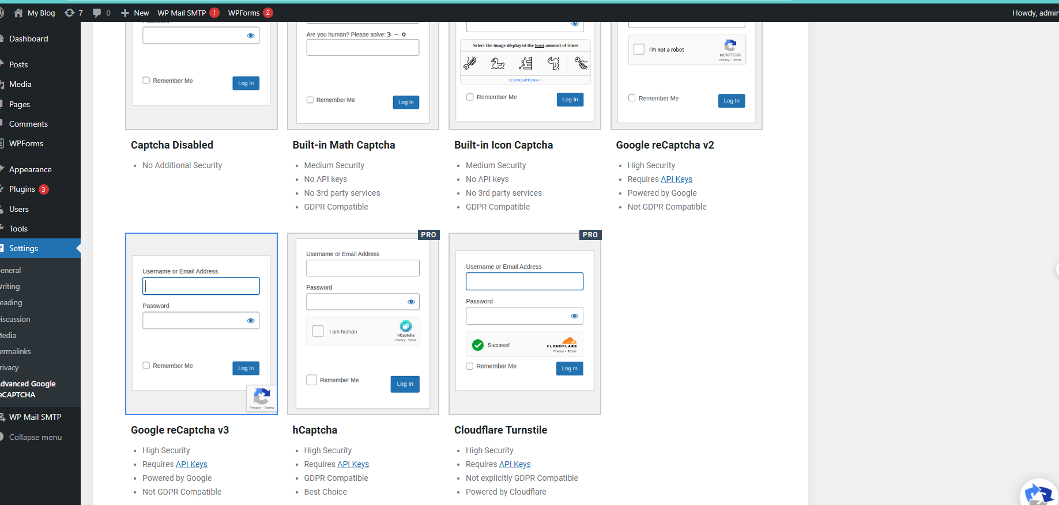Click the hCaptcha logo icon
Image resolution: width=1059 pixels, height=505 pixels.
(406, 326)
